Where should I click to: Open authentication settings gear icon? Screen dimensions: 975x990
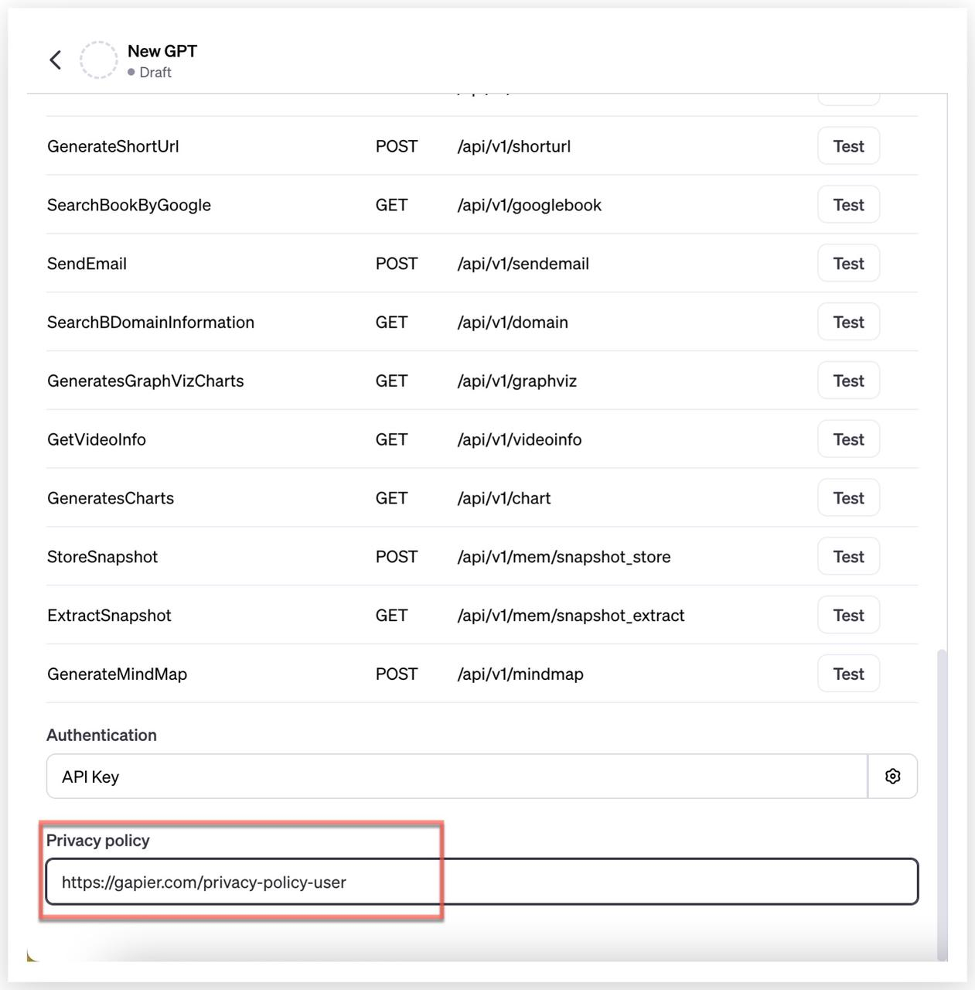pos(893,776)
